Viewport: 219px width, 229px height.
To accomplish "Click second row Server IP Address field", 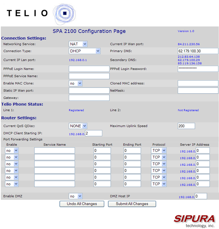I will [x=203, y=157].
